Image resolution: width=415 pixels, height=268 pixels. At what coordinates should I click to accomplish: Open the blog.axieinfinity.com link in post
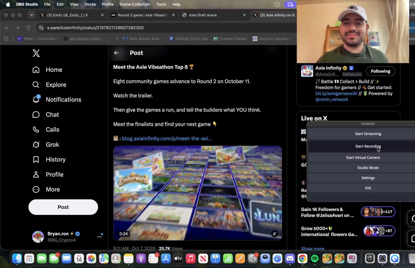tap(167, 138)
